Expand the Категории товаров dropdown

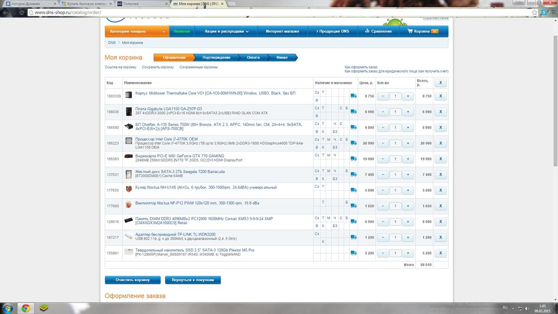(x=137, y=31)
